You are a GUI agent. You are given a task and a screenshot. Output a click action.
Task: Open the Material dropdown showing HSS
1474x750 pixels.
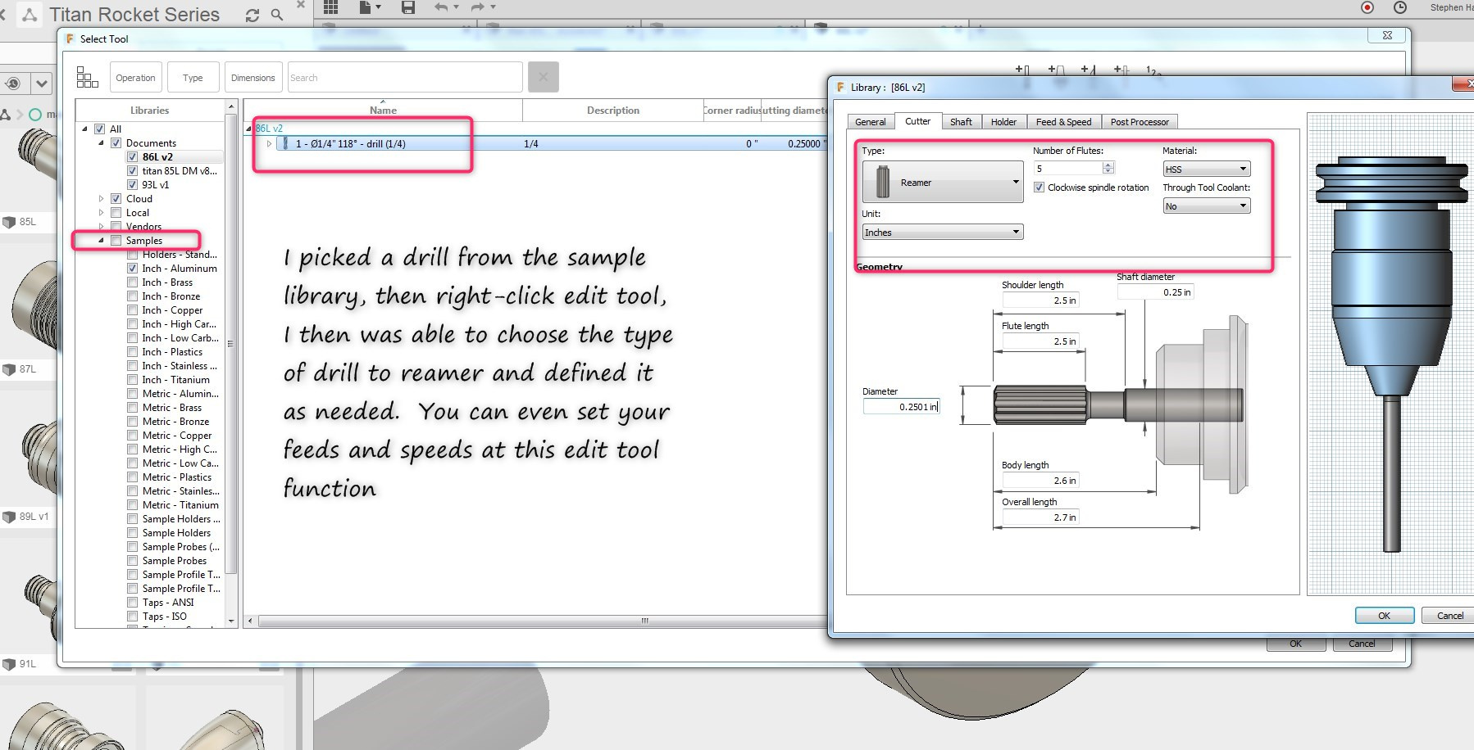(x=1207, y=169)
